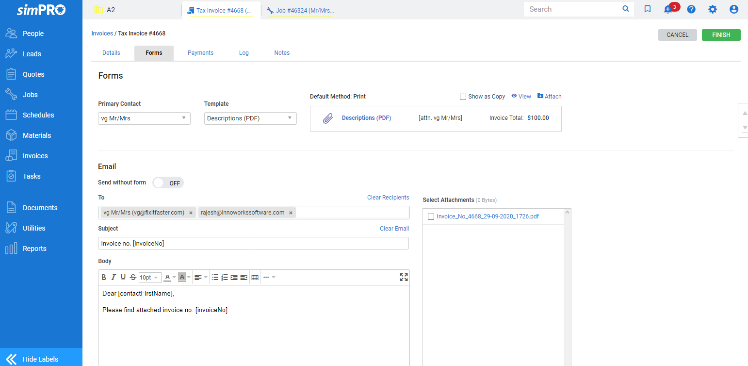
Task: Click the Clear Recipients link
Action: pyautogui.click(x=388, y=198)
